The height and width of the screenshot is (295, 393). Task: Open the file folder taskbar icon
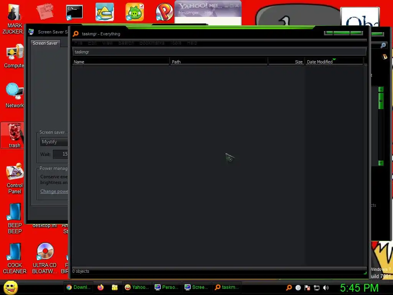coord(114,287)
